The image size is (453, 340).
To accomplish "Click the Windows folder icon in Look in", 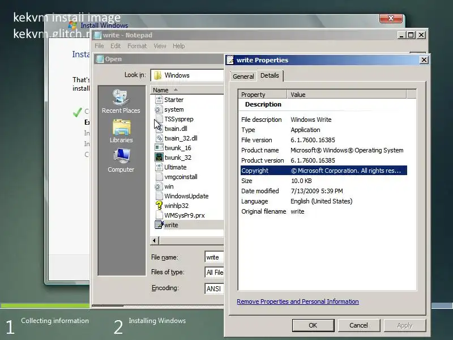I will click(158, 75).
